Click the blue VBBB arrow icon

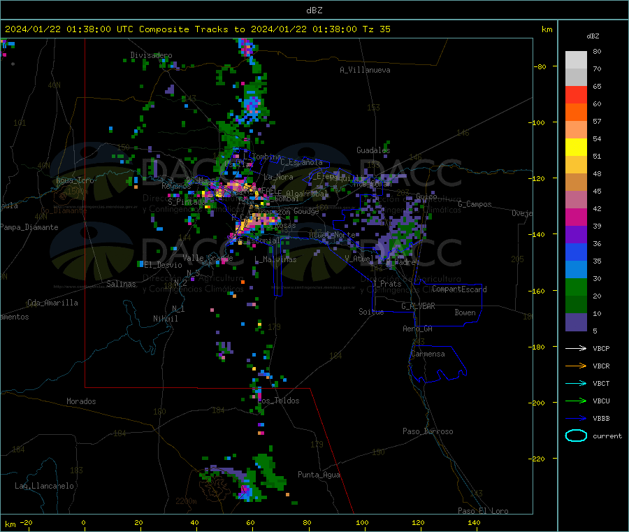coord(576,419)
